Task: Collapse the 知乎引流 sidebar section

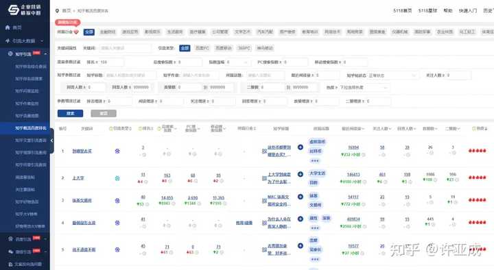Action: pyautogui.click(x=45, y=54)
